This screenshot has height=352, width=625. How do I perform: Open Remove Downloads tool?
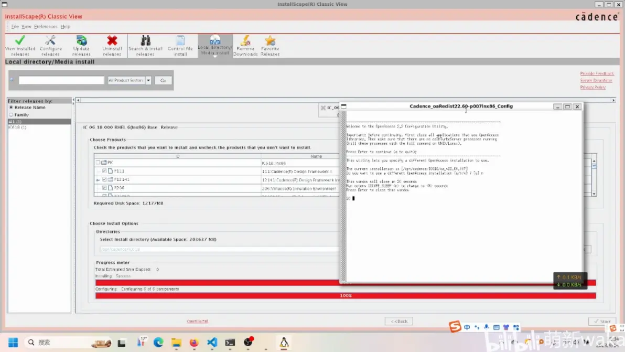(x=245, y=46)
